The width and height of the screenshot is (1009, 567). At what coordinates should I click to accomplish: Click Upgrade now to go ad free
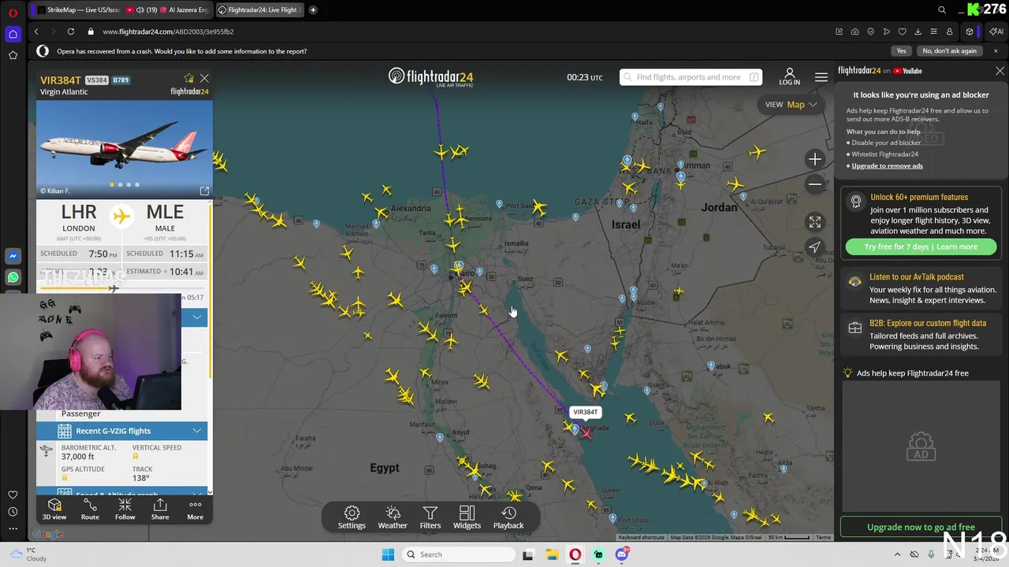coord(921,527)
